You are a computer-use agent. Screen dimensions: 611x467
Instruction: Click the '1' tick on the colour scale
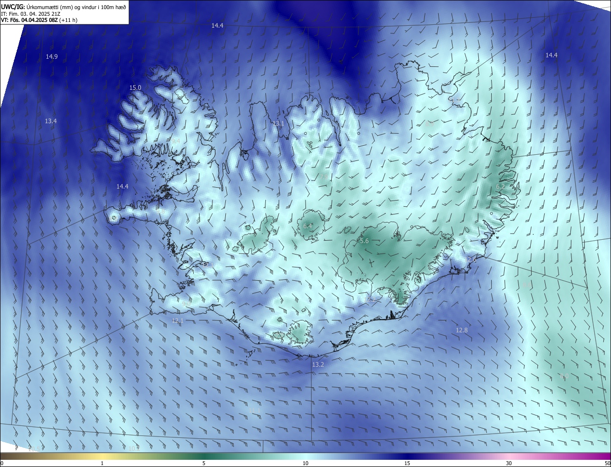tap(102, 463)
